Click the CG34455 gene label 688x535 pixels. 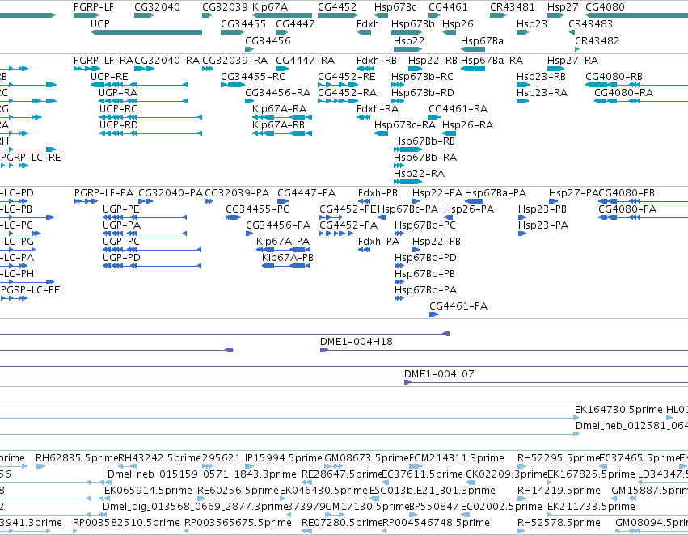[x=243, y=23]
